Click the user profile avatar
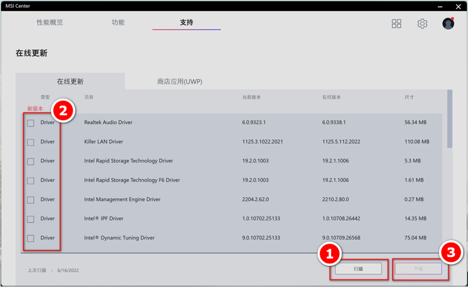Screen dimensions: 468x287 click(448, 23)
